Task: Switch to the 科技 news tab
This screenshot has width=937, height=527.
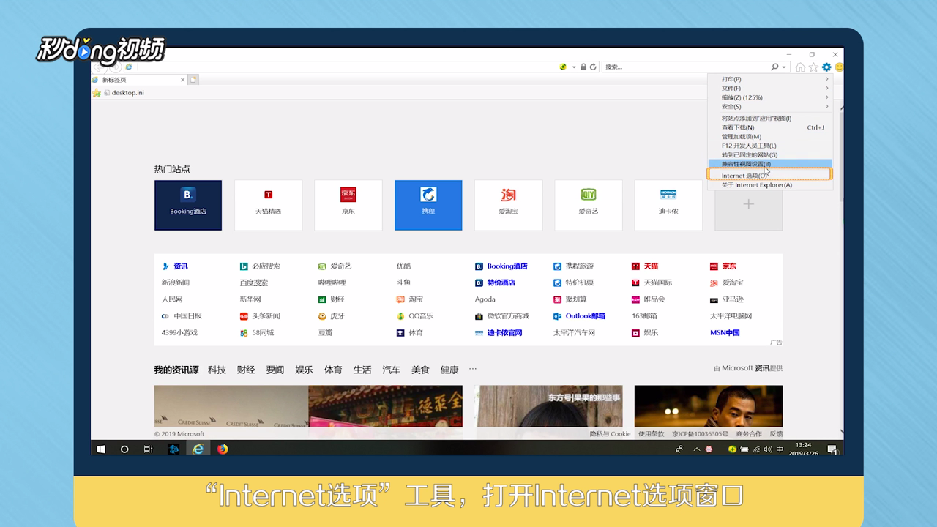Action: tap(217, 370)
